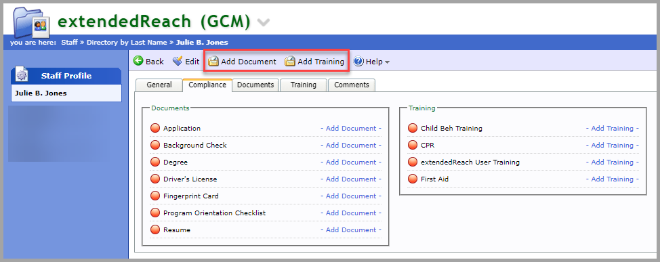Click the blue Help question mark icon
Viewport: 660px width, 262px height.
(358, 62)
